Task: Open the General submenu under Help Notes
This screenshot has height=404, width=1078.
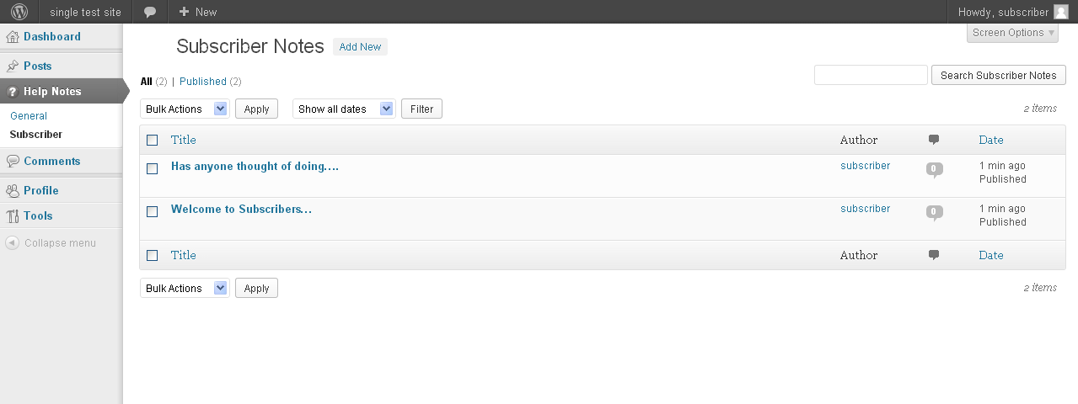Action: (x=29, y=116)
